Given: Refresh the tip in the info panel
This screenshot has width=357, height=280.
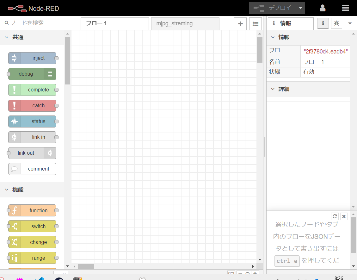Looking at the screenshot, I should click(x=335, y=216).
